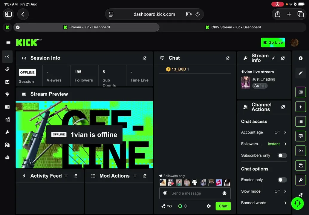Click the Just Chatting category label
This screenshot has height=215, width=309.
point(264,79)
